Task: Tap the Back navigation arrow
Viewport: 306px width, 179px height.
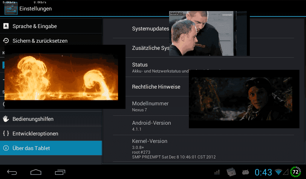Action: pos(12,172)
